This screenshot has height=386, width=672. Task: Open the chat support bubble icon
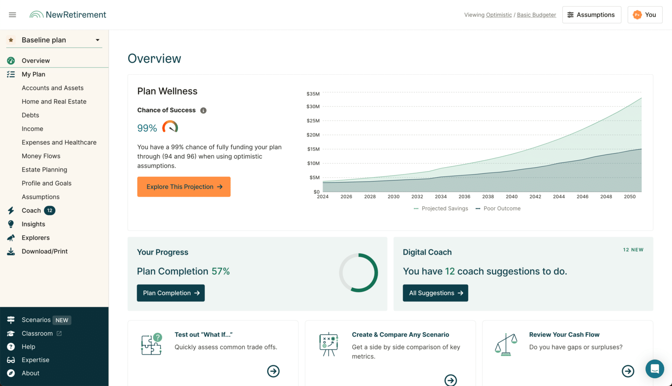(x=654, y=369)
